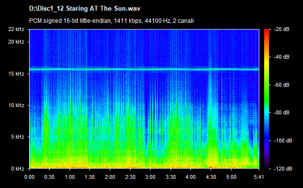Click the -80 dB legend label

click(282, 112)
